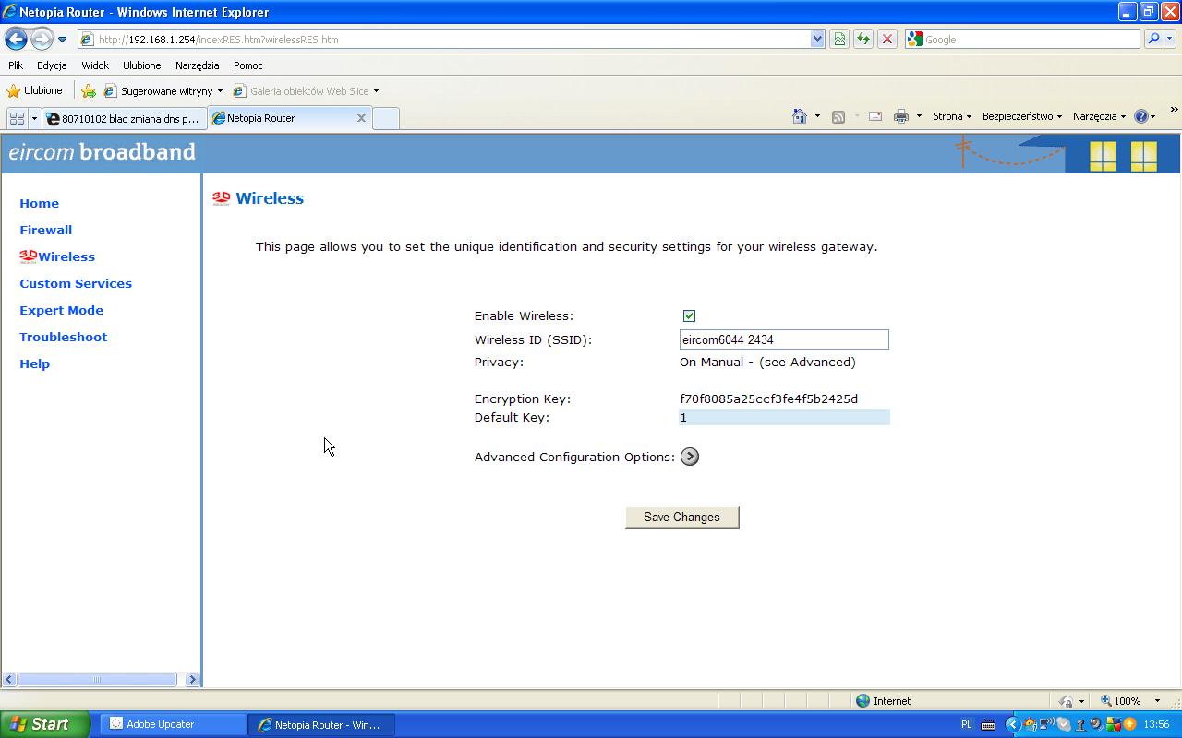
Task: Open the Help sidebar link
Action: click(34, 363)
